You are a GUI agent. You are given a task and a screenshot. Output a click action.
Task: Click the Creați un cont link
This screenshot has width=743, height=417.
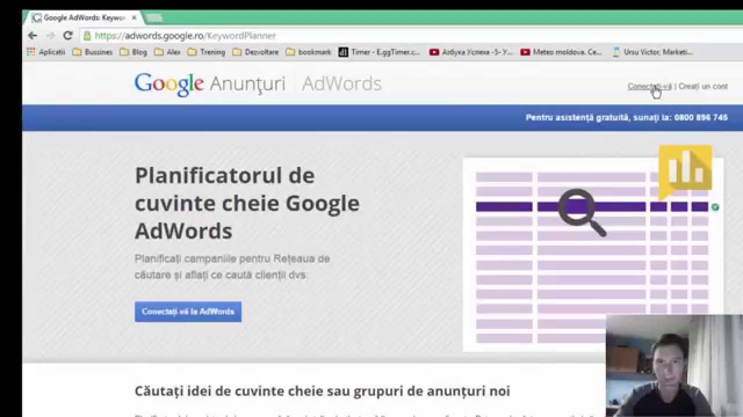click(703, 86)
